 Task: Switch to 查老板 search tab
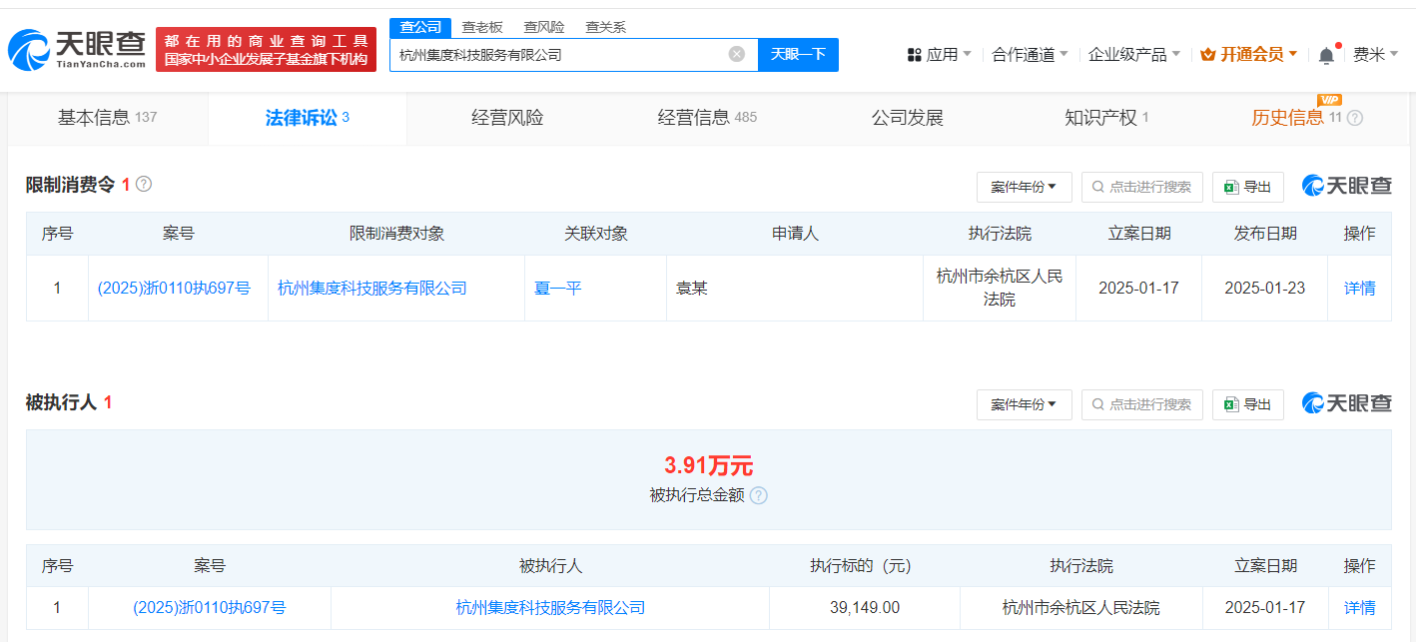(482, 27)
